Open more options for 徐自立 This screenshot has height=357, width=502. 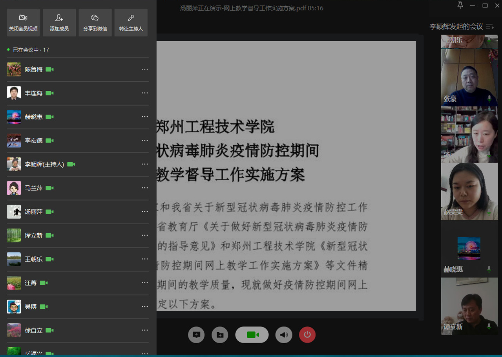pos(145,330)
